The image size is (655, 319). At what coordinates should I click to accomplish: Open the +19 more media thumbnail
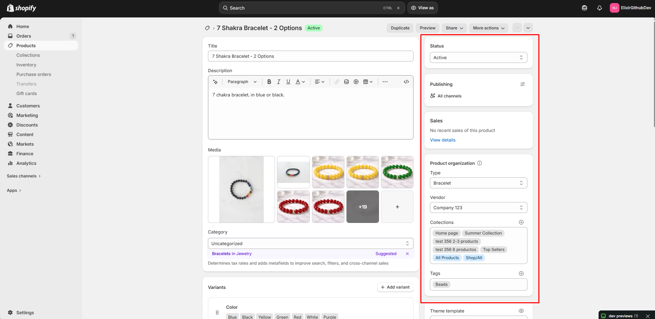pyautogui.click(x=363, y=207)
